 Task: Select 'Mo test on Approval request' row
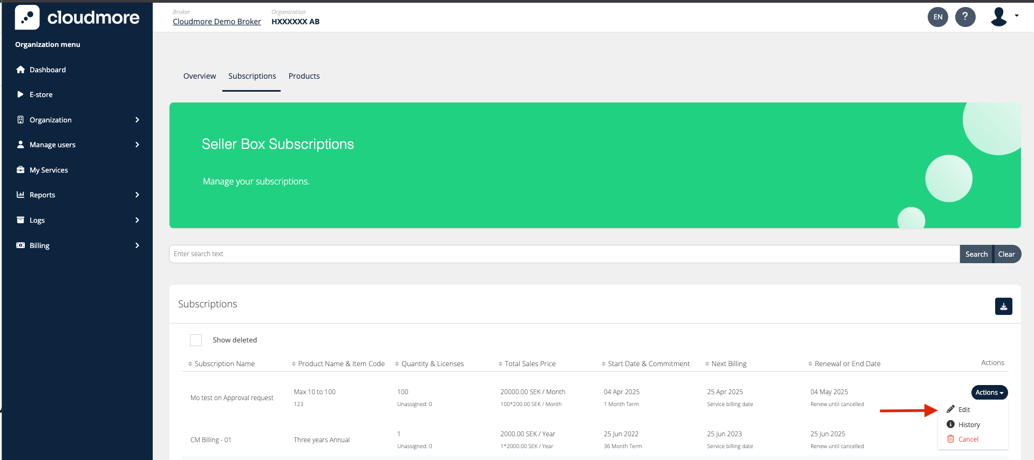click(232, 398)
